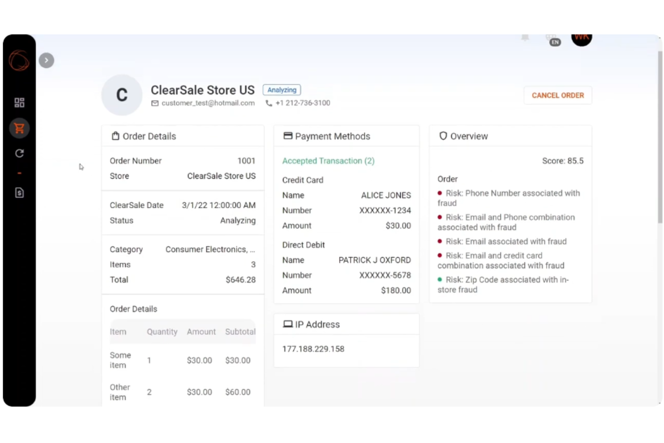Click the Direct Debit amount $180.00

point(396,290)
